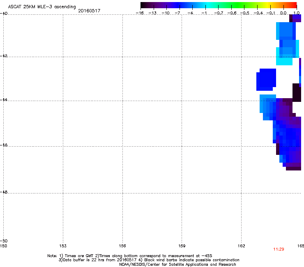The image size is (304, 267).
Task: Click latitude label -48 on the left axis
Action: [4, 192]
